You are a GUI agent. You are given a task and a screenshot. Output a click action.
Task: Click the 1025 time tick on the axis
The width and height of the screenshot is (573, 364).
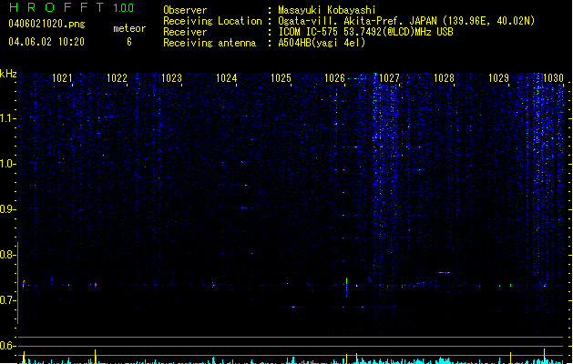coord(281,78)
